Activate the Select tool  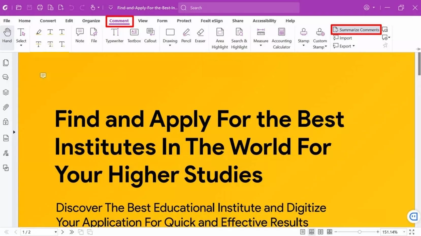21,36
